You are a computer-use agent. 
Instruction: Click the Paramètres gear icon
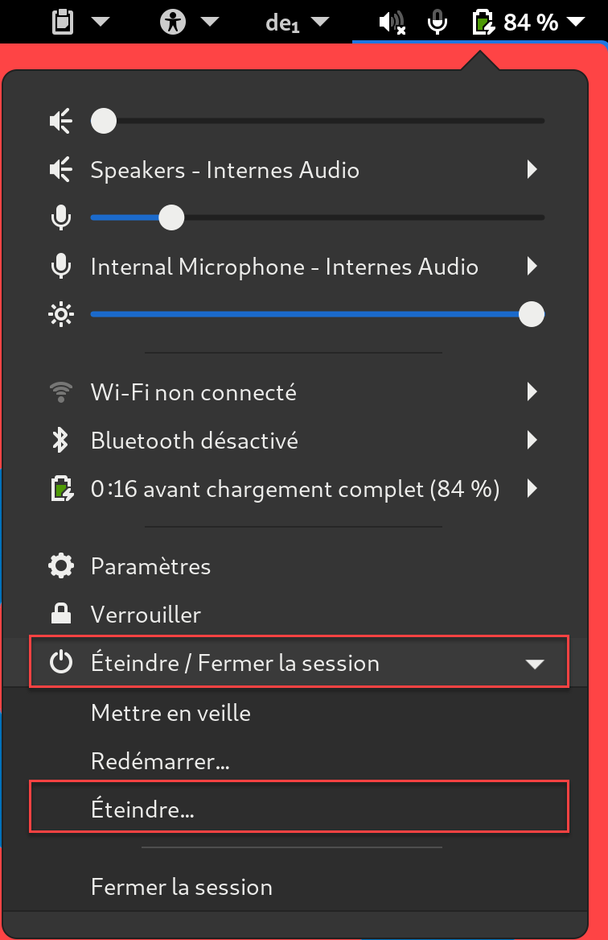(61, 566)
